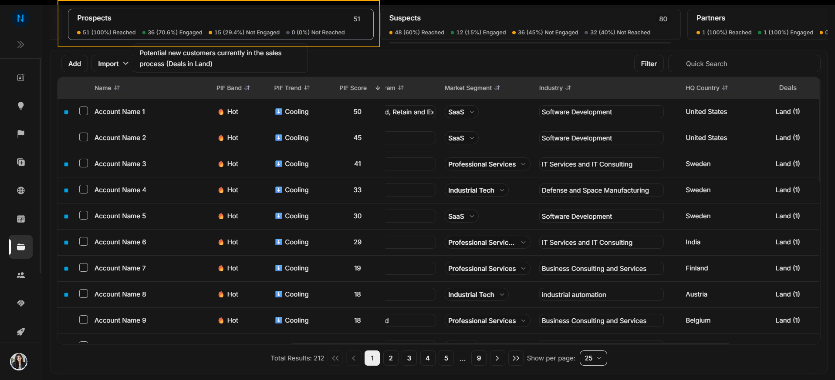Screen dimensions: 835x380
Task: Open the calendar sidebar icon
Action: pos(20,219)
